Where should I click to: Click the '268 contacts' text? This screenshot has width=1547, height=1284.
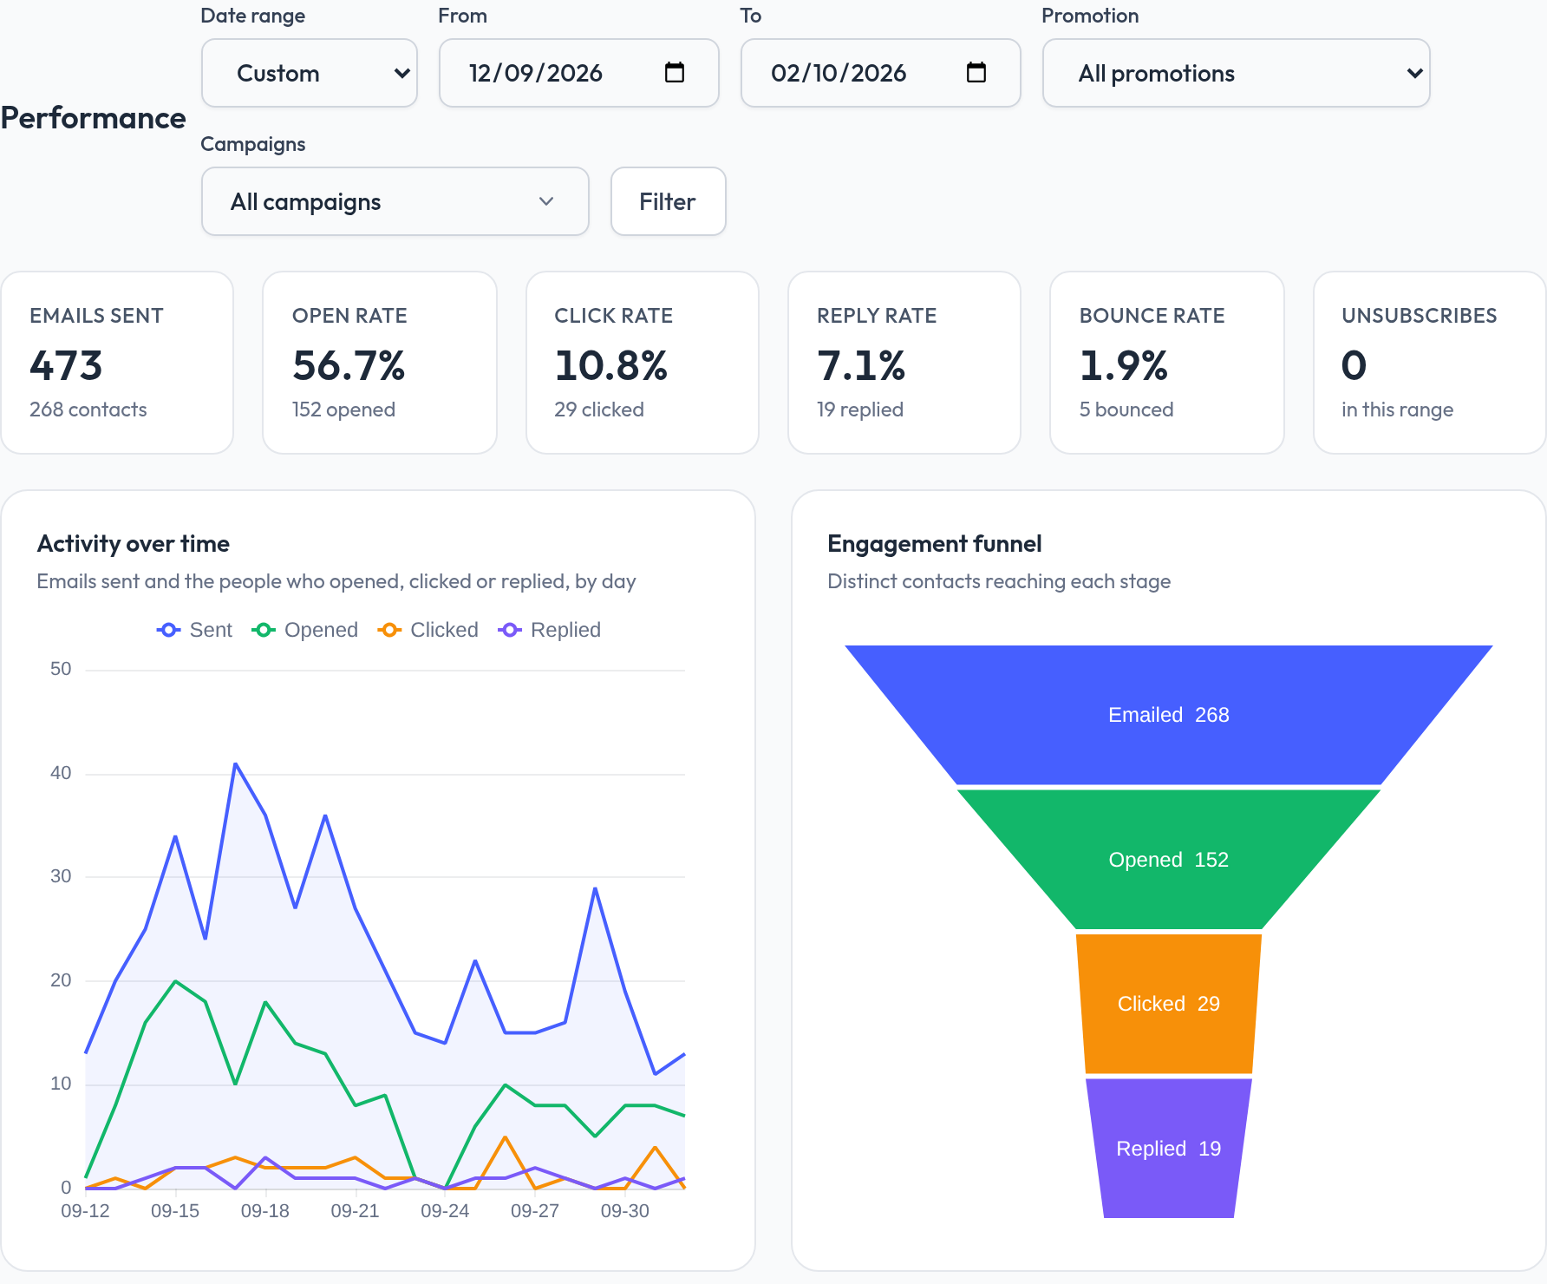[88, 409]
